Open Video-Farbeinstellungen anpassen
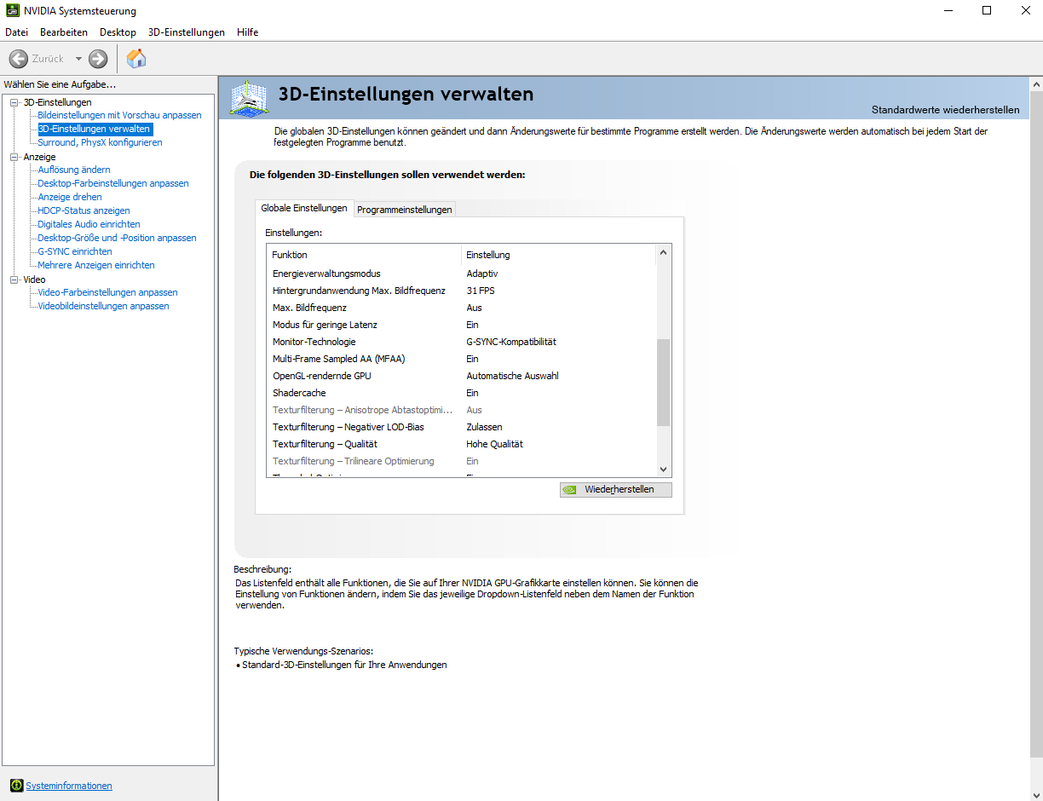The image size is (1043, 801). pos(107,292)
